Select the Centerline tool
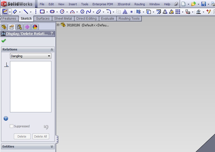Viewport: 215px width, 152px height. (x=36, y=12)
